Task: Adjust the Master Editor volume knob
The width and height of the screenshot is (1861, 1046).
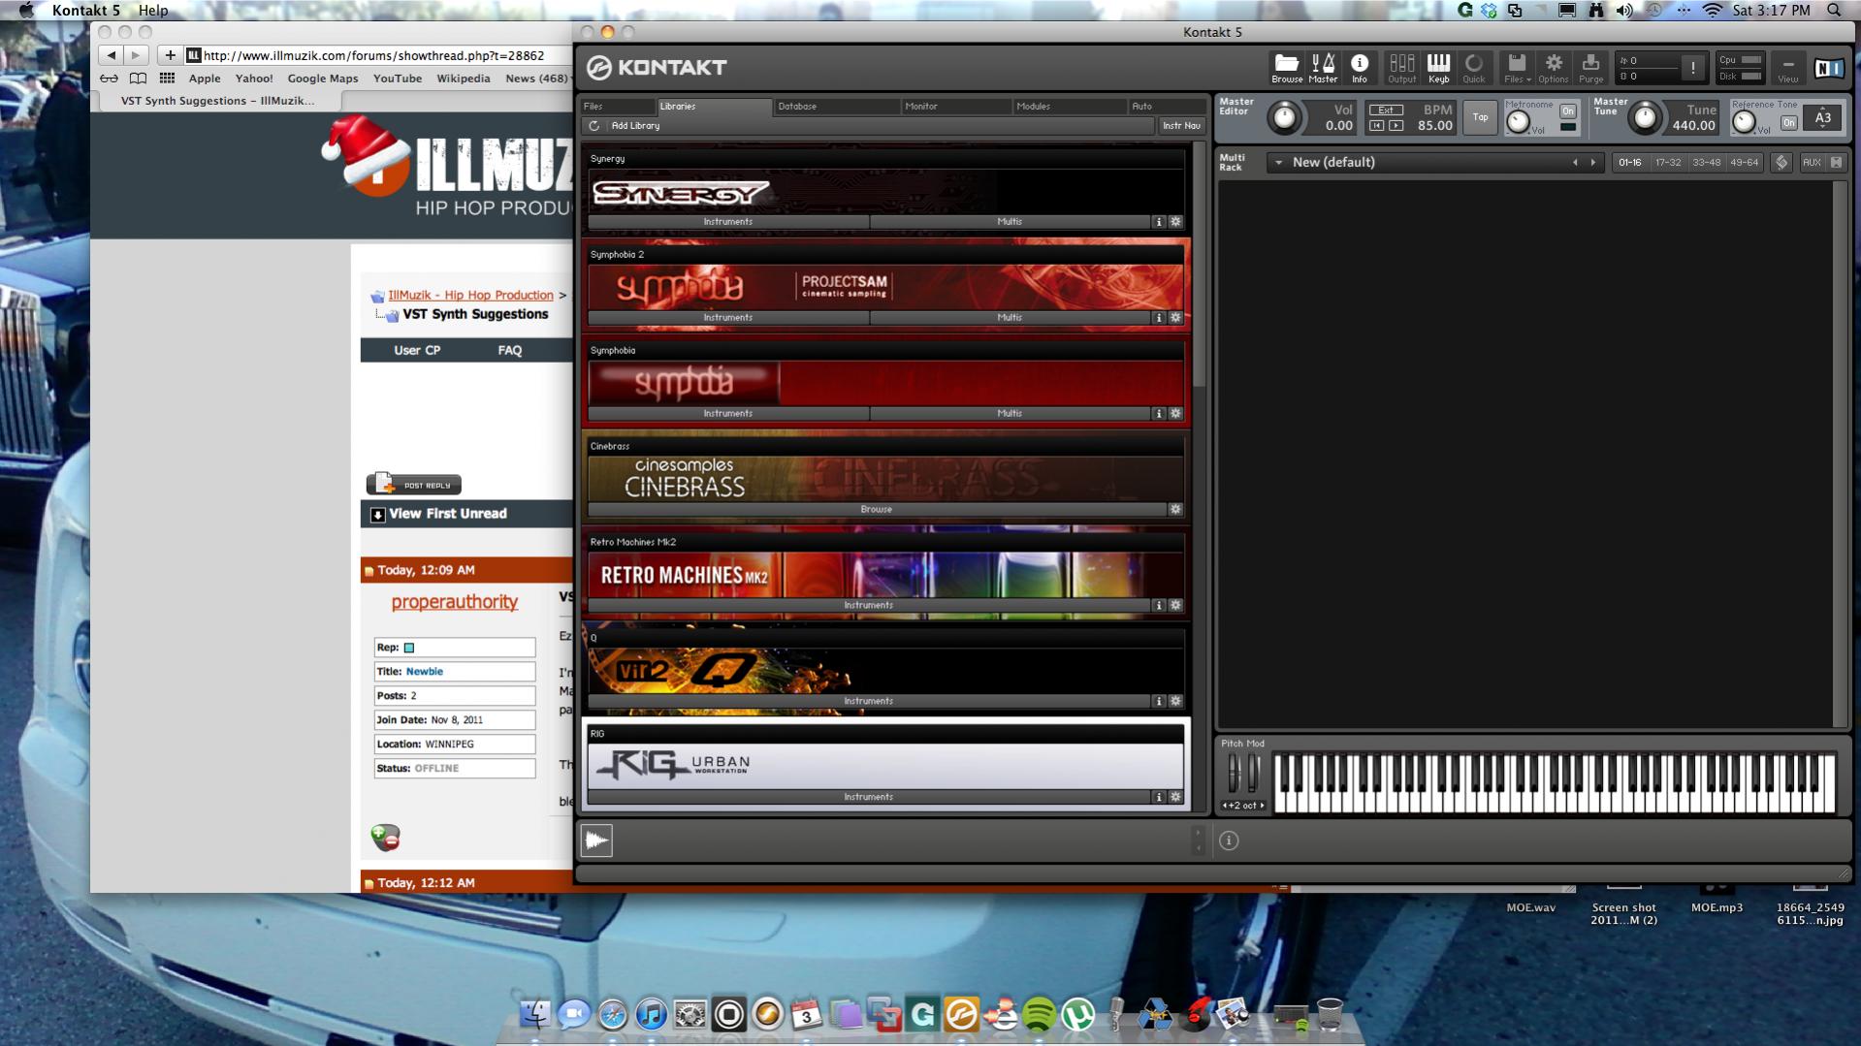Action: [x=1284, y=118]
